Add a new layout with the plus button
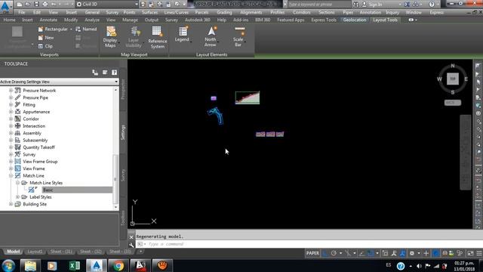 [x=140, y=252]
